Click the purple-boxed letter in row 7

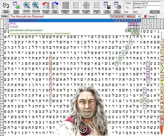point(148,64)
